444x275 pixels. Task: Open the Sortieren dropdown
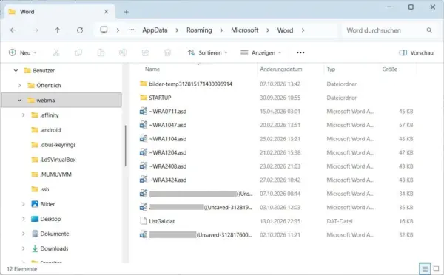tap(207, 52)
